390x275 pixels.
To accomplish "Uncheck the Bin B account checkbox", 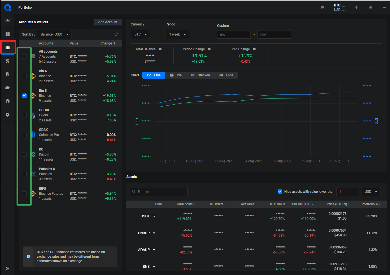I will [24, 96].
